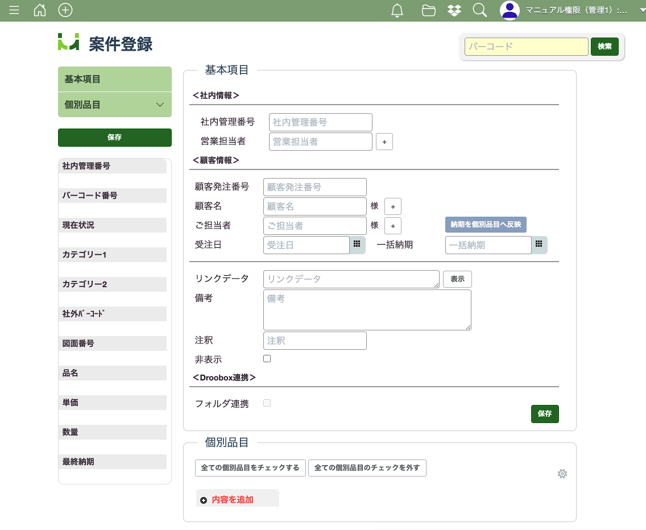Click the gear icon in 個別品目 section

562,474
